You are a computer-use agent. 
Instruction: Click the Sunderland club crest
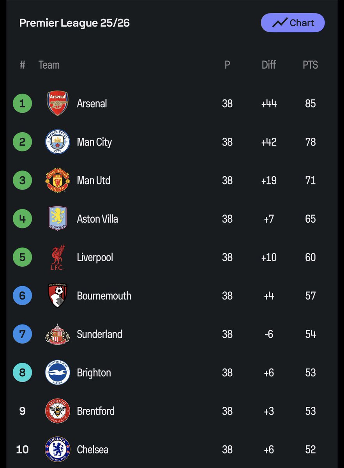(58, 334)
